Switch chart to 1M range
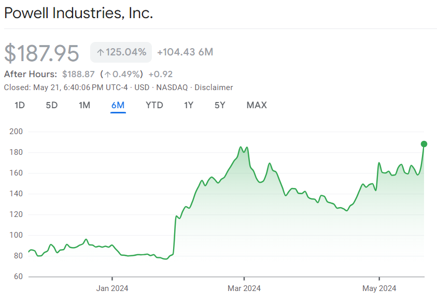Viewport: 437px width, 305px height. (84, 105)
